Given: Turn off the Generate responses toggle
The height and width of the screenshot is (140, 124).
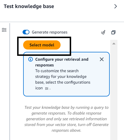Looking at the screenshot, I should (x=26, y=32).
